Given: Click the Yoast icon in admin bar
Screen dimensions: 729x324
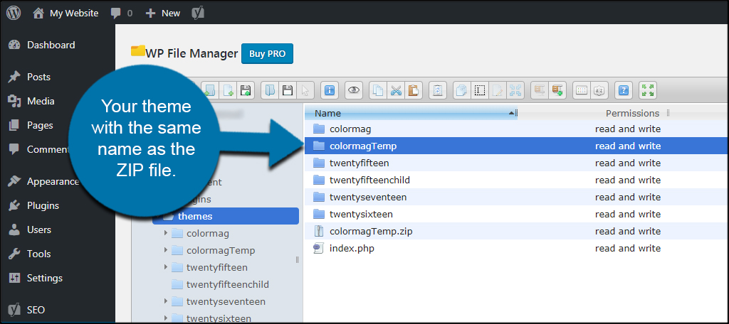Looking at the screenshot, I should tap(198, 13).
